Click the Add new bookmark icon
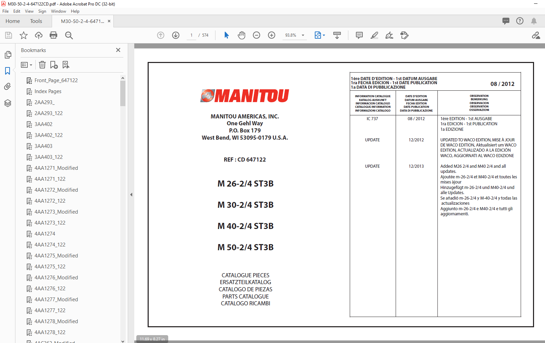This screenshot has height=343, width=545. pos(54,65)
